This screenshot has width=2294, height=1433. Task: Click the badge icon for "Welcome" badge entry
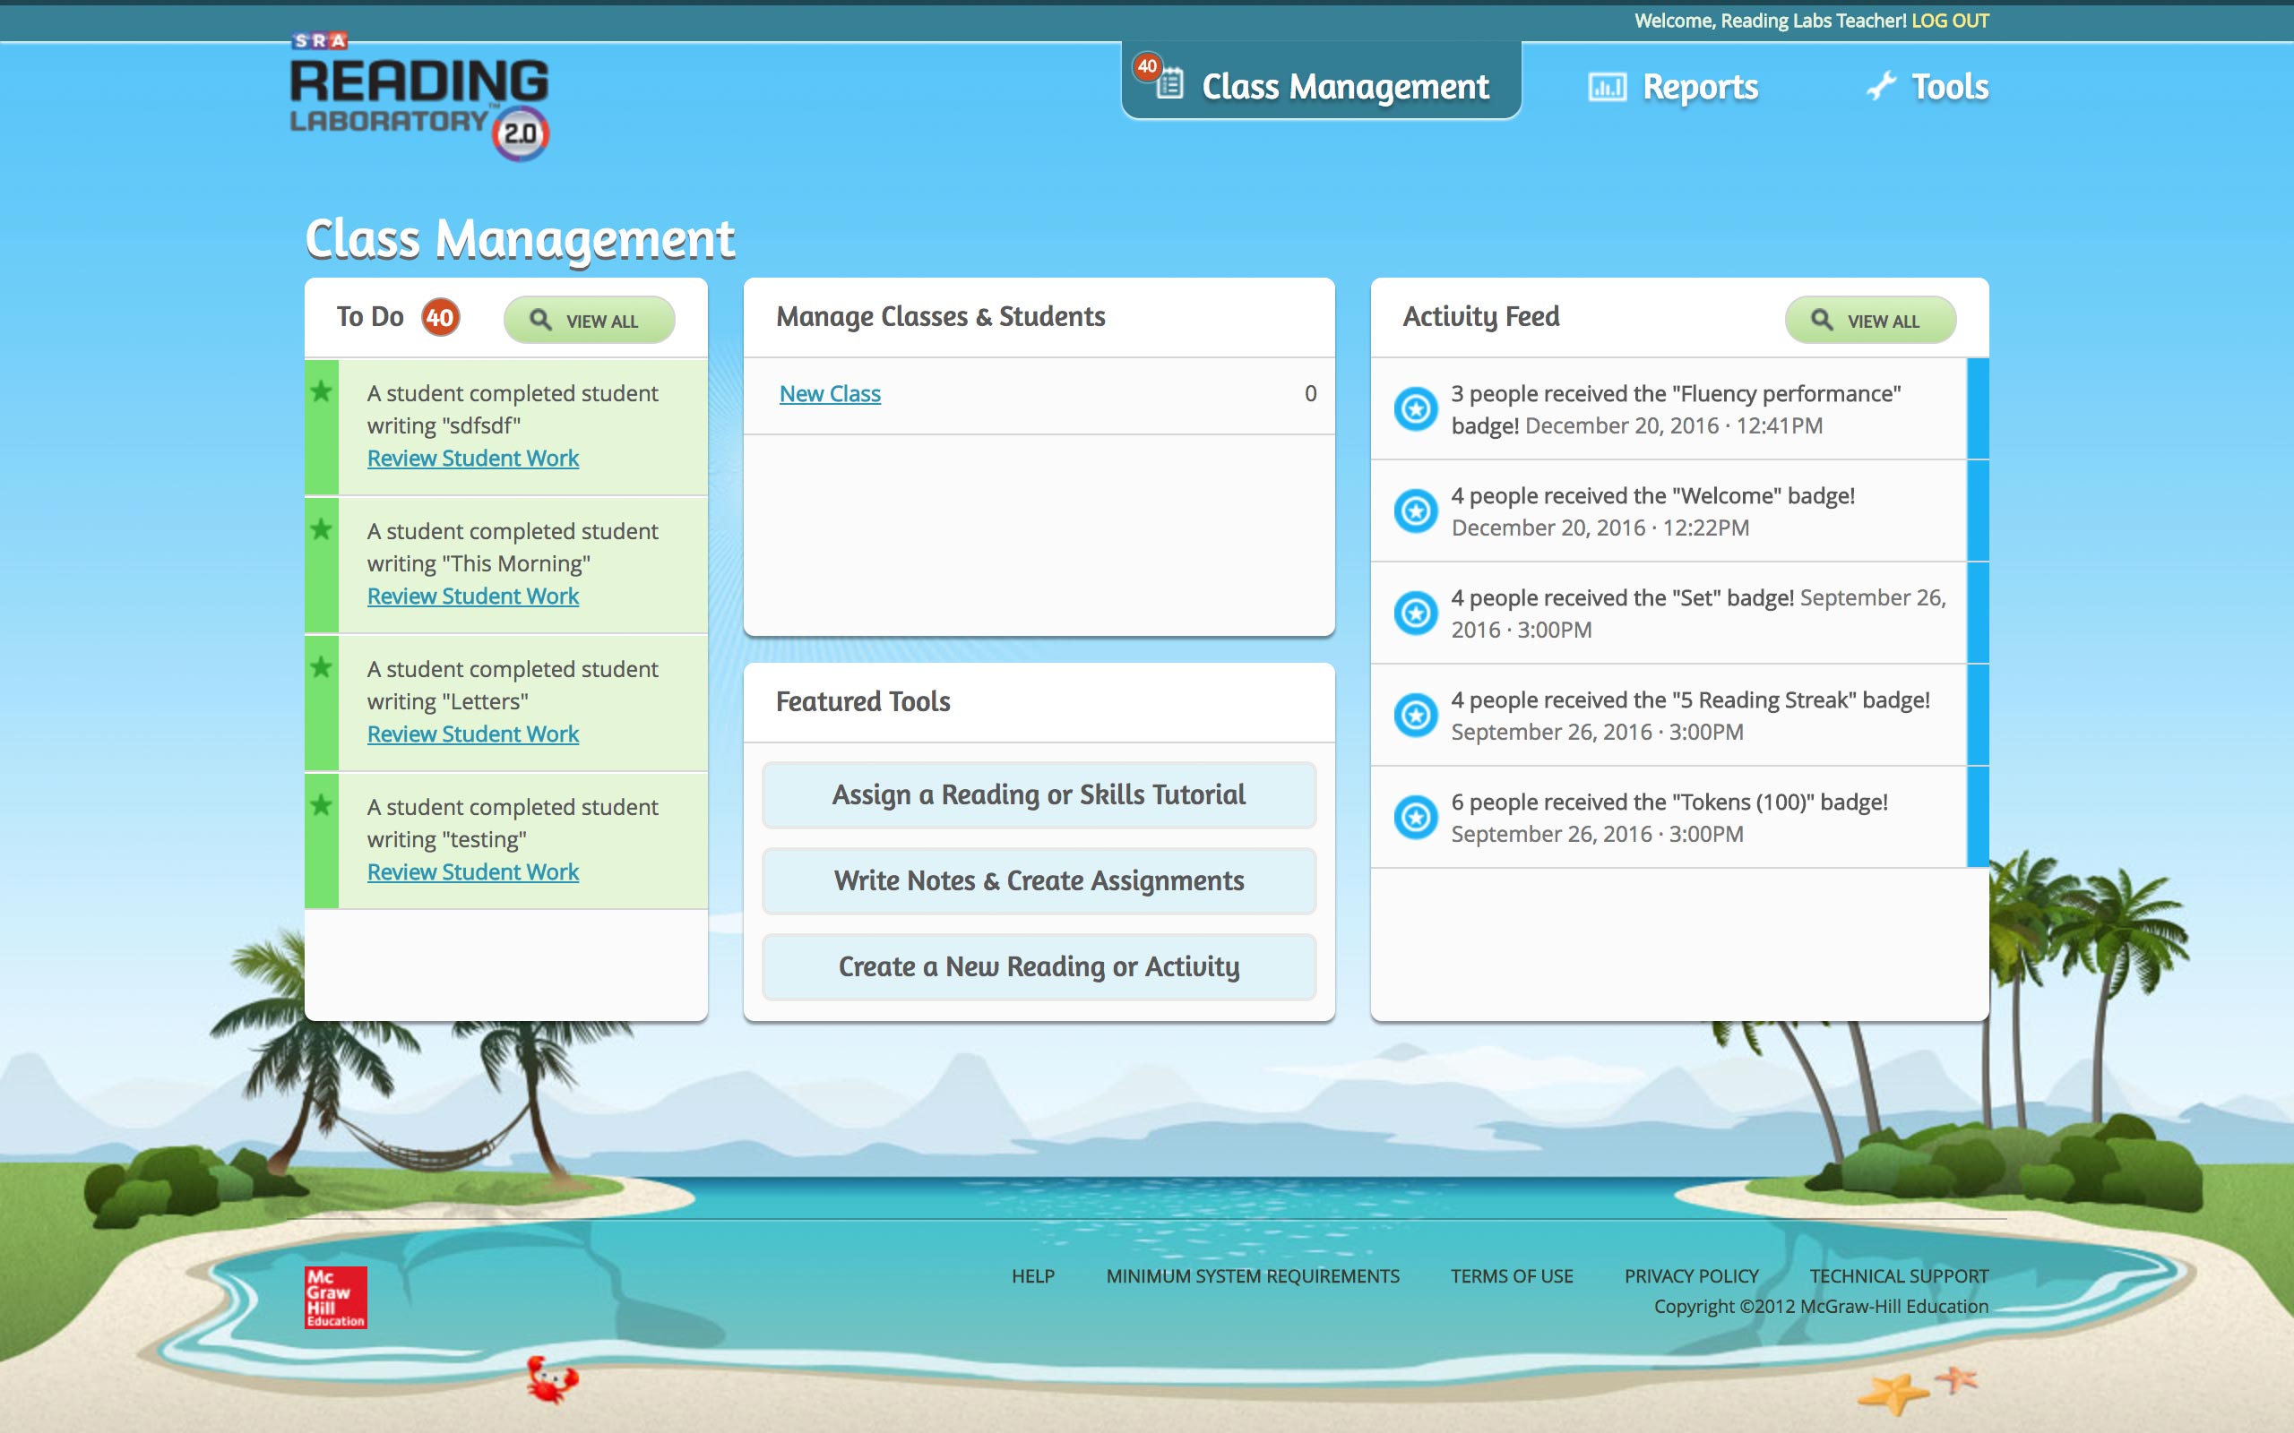point(1416,511)
